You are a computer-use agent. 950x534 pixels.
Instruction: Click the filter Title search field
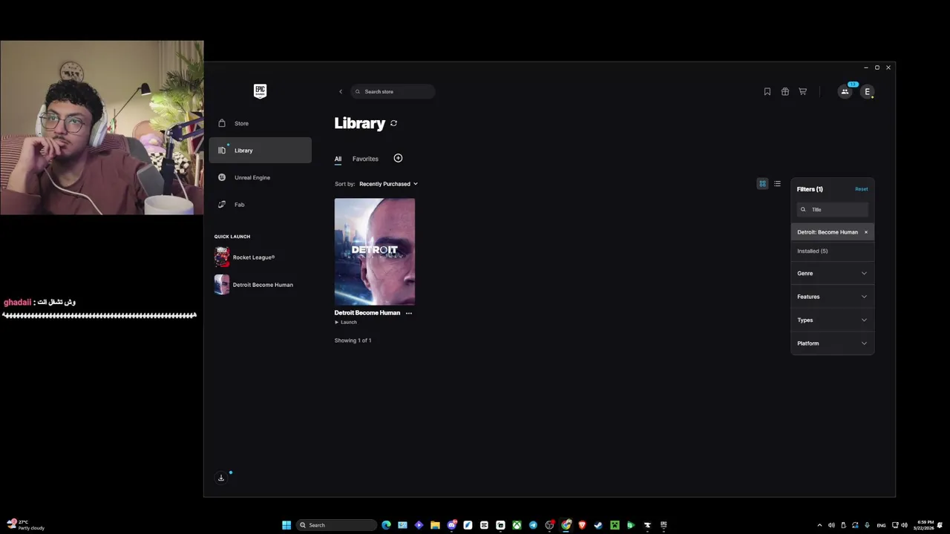coord(832,210)
